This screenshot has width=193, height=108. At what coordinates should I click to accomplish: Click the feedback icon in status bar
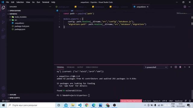pos(186,101)
